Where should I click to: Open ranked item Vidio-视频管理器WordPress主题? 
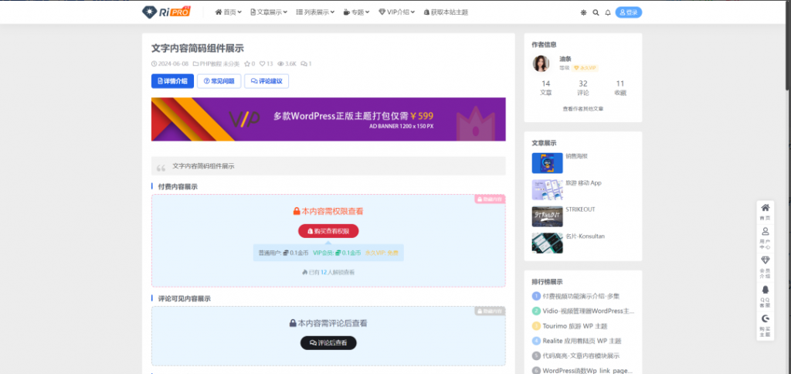coord(588,311)
